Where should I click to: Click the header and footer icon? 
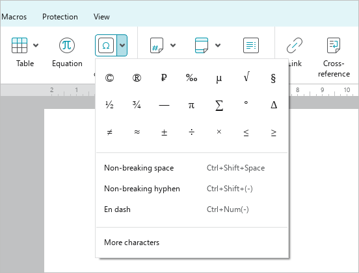202,45
